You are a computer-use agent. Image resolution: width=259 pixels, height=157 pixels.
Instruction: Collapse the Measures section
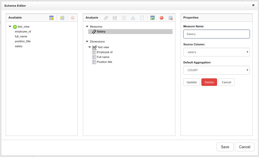click(x=87, y=27)
